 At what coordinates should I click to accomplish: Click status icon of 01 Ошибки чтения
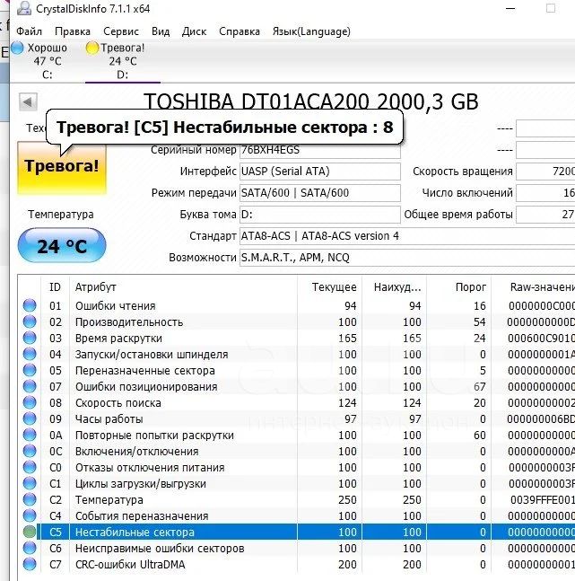pos(30,305)
